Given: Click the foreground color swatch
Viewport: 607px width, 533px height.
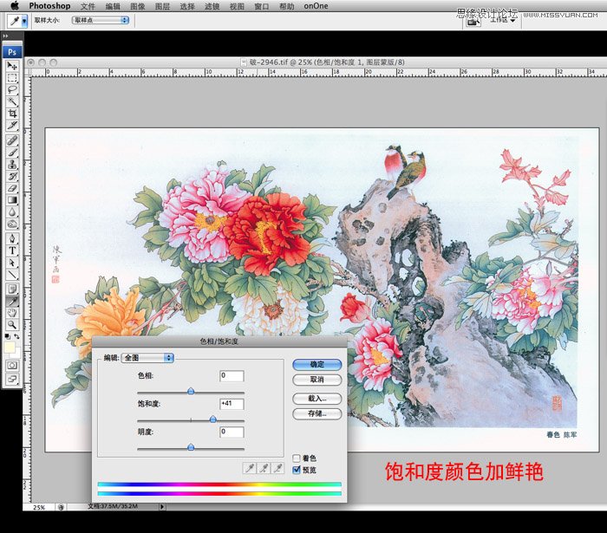Looking at the screenshot, I should click(10, 347).
